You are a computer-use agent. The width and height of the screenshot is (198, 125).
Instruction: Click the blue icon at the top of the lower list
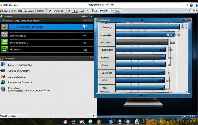pyautogui.click(x=3, y=64)
